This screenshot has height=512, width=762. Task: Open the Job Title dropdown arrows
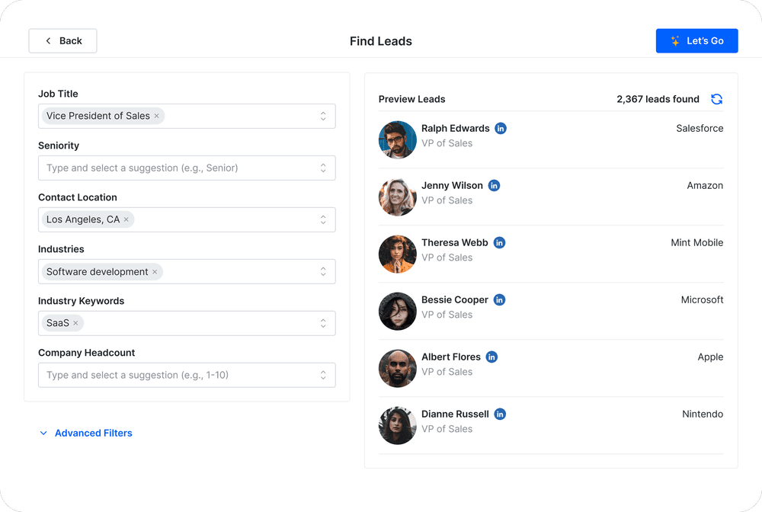pos(323,116)
